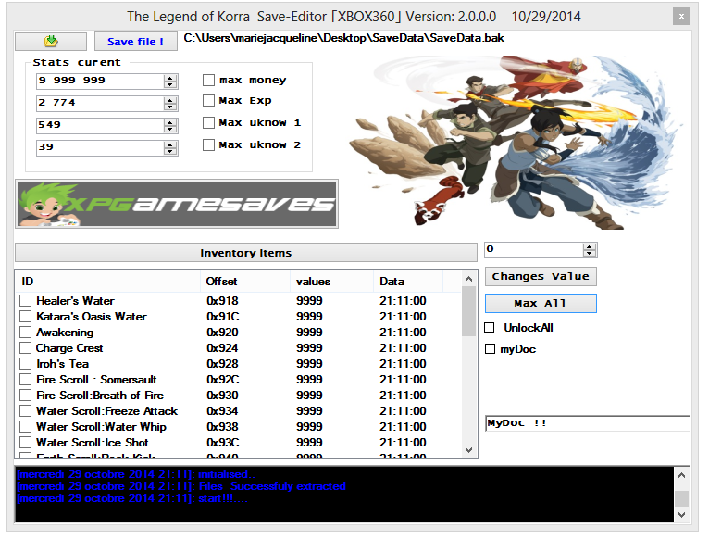Adjust the experience 2 774 stepper
The height and width of the screenshot is (540, 709).
pyautogui.click(x=169, y=103)
